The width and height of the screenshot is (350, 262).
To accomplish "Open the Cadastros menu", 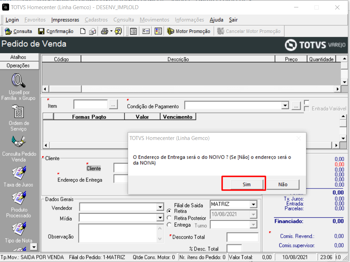I will click(96, 20).
